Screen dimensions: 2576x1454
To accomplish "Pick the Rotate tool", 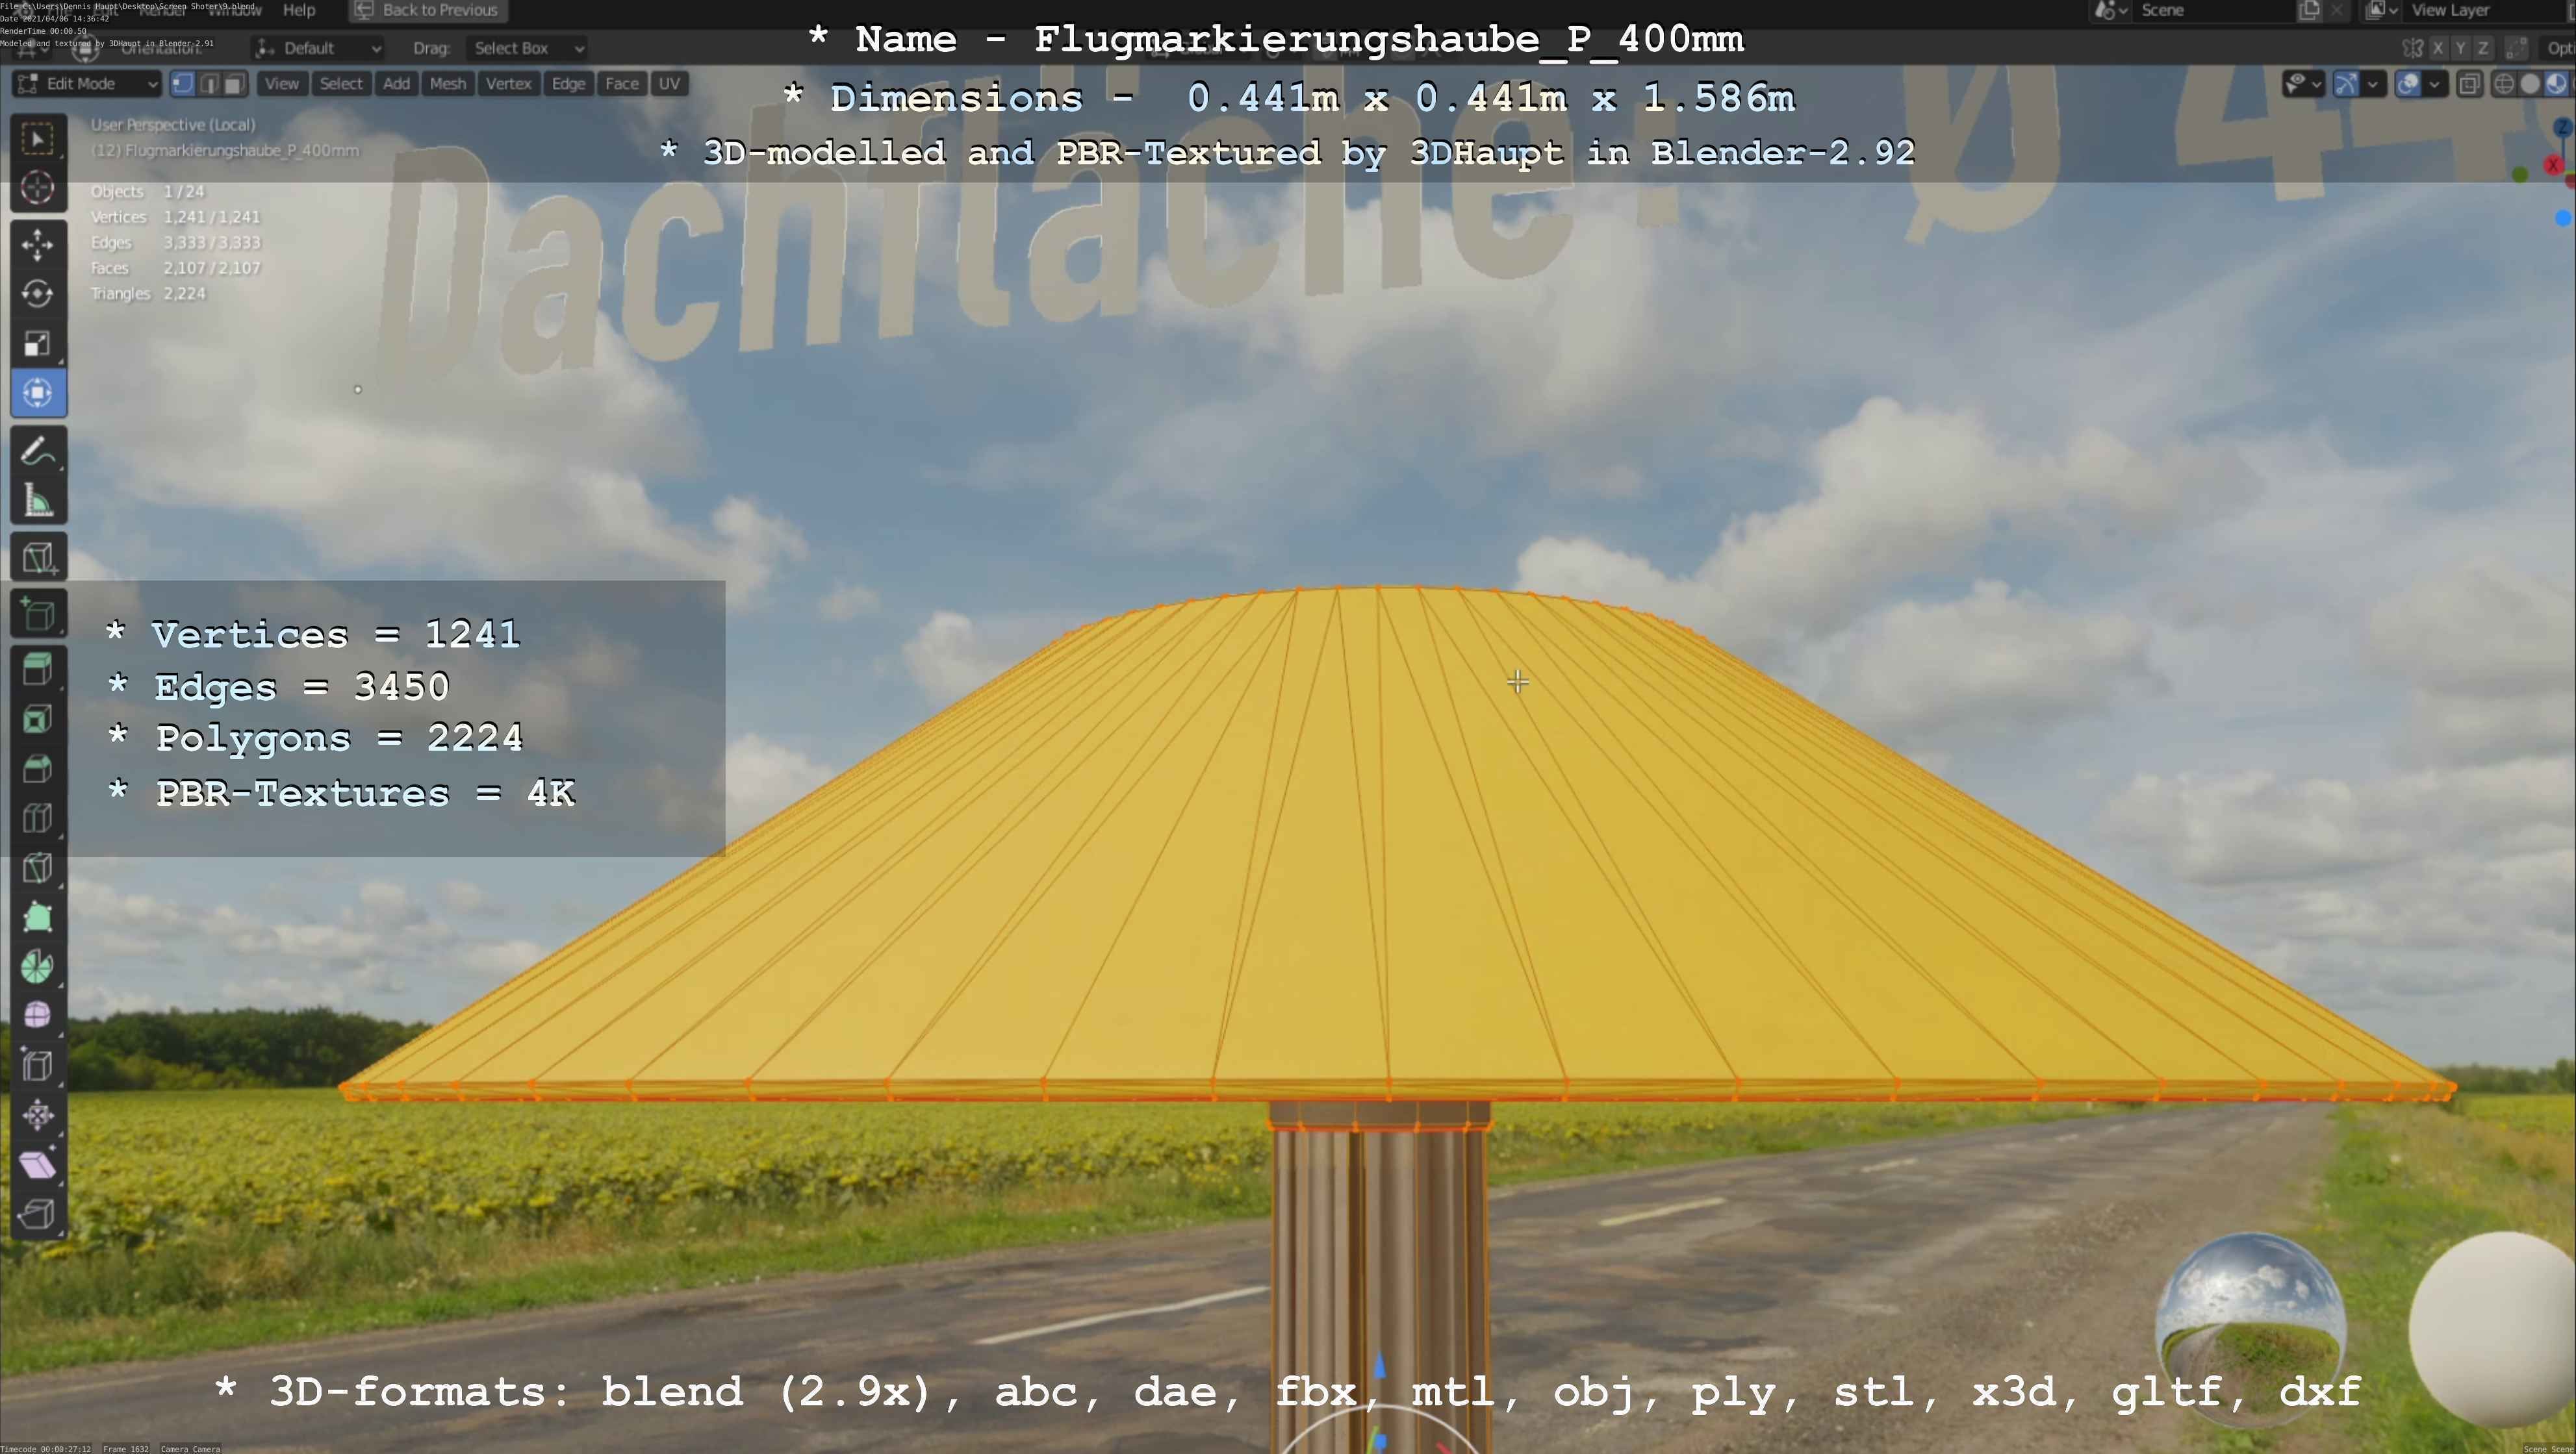I will (38, 294).
